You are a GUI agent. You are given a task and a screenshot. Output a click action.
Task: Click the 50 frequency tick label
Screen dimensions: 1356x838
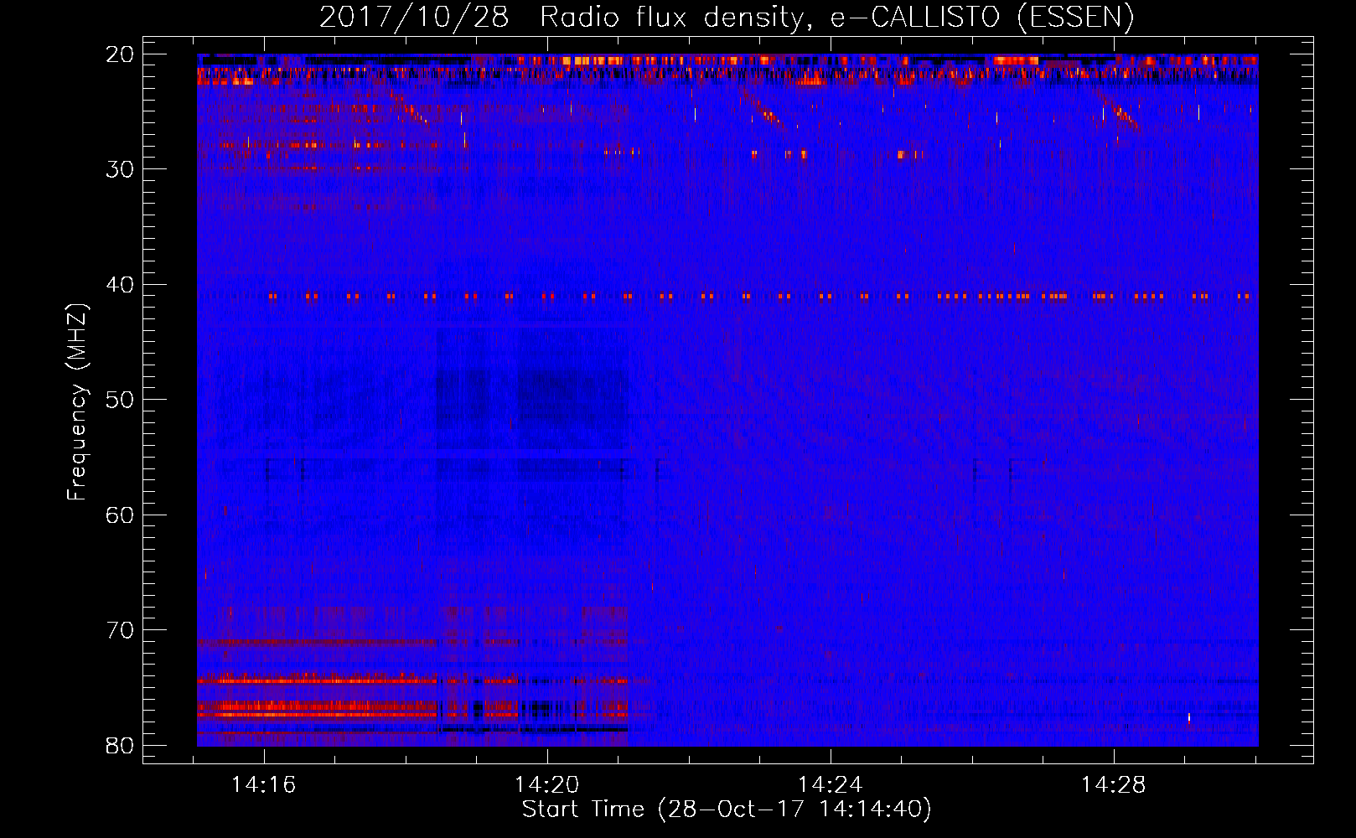(120, 400)
